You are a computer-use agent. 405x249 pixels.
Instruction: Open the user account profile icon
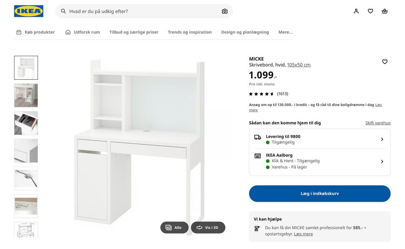coord(356,11)
